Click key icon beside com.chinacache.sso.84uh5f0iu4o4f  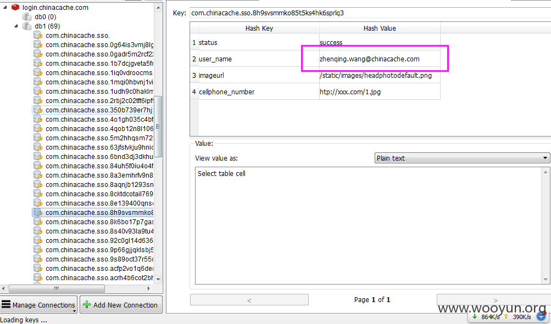[38, 166]
